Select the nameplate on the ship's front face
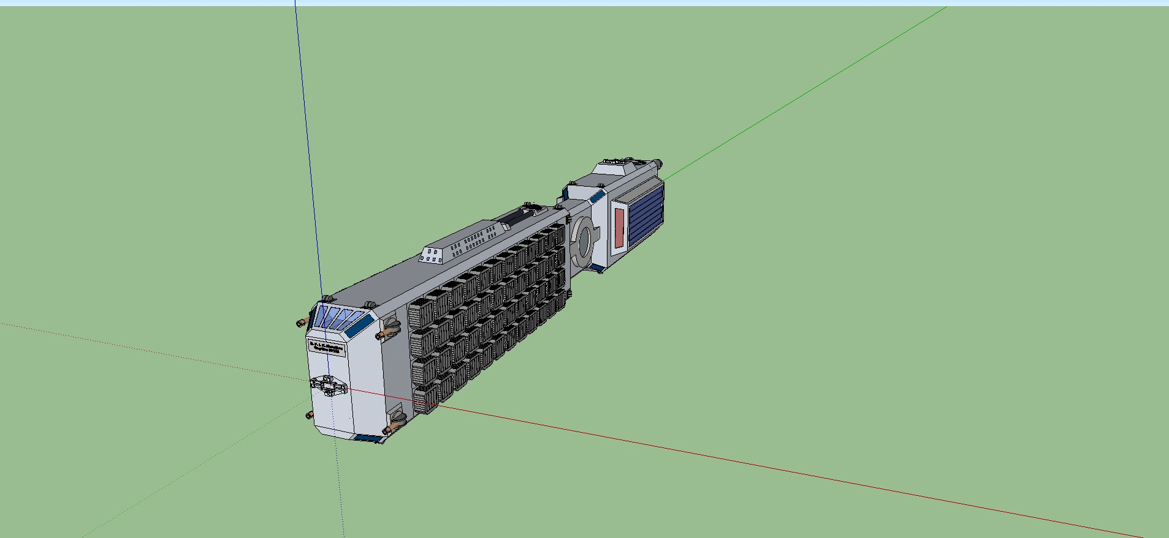This screenshot has width=1169, height=538. tap(327, 348)
